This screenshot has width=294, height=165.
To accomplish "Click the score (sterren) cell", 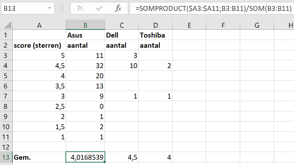I will click(39, 45).
